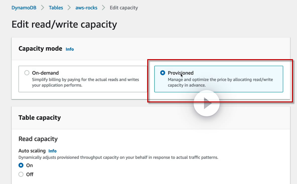Turn auto scaling On
297x184 pixels.
point(21,165)
